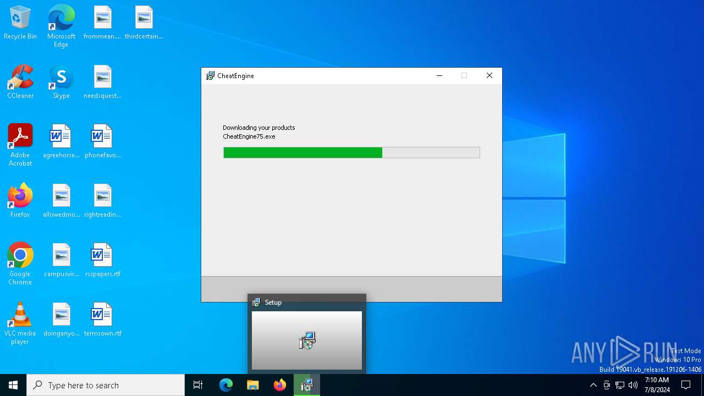Select the allowedmo image file
Image resolution: width=704 pixels, height=396 pixels.
tap(61, 201)
